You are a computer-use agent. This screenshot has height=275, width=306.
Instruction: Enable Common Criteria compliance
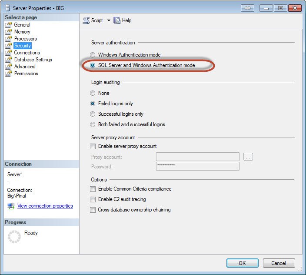click(93, 189)
